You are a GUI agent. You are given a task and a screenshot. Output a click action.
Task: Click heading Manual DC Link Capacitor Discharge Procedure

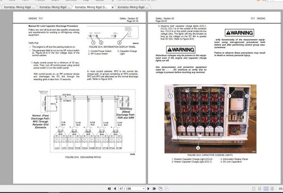coord(53,26)
